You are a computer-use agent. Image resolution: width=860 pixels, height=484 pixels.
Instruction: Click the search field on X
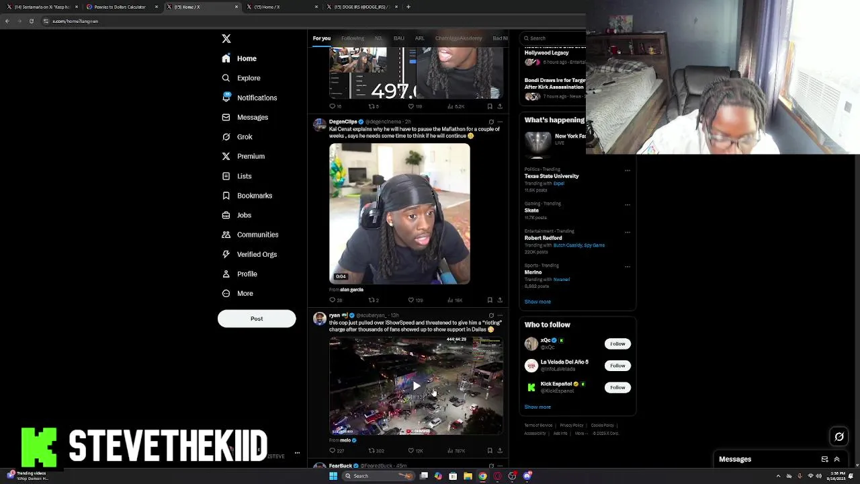pyautogui.click(x=554, y=38)
